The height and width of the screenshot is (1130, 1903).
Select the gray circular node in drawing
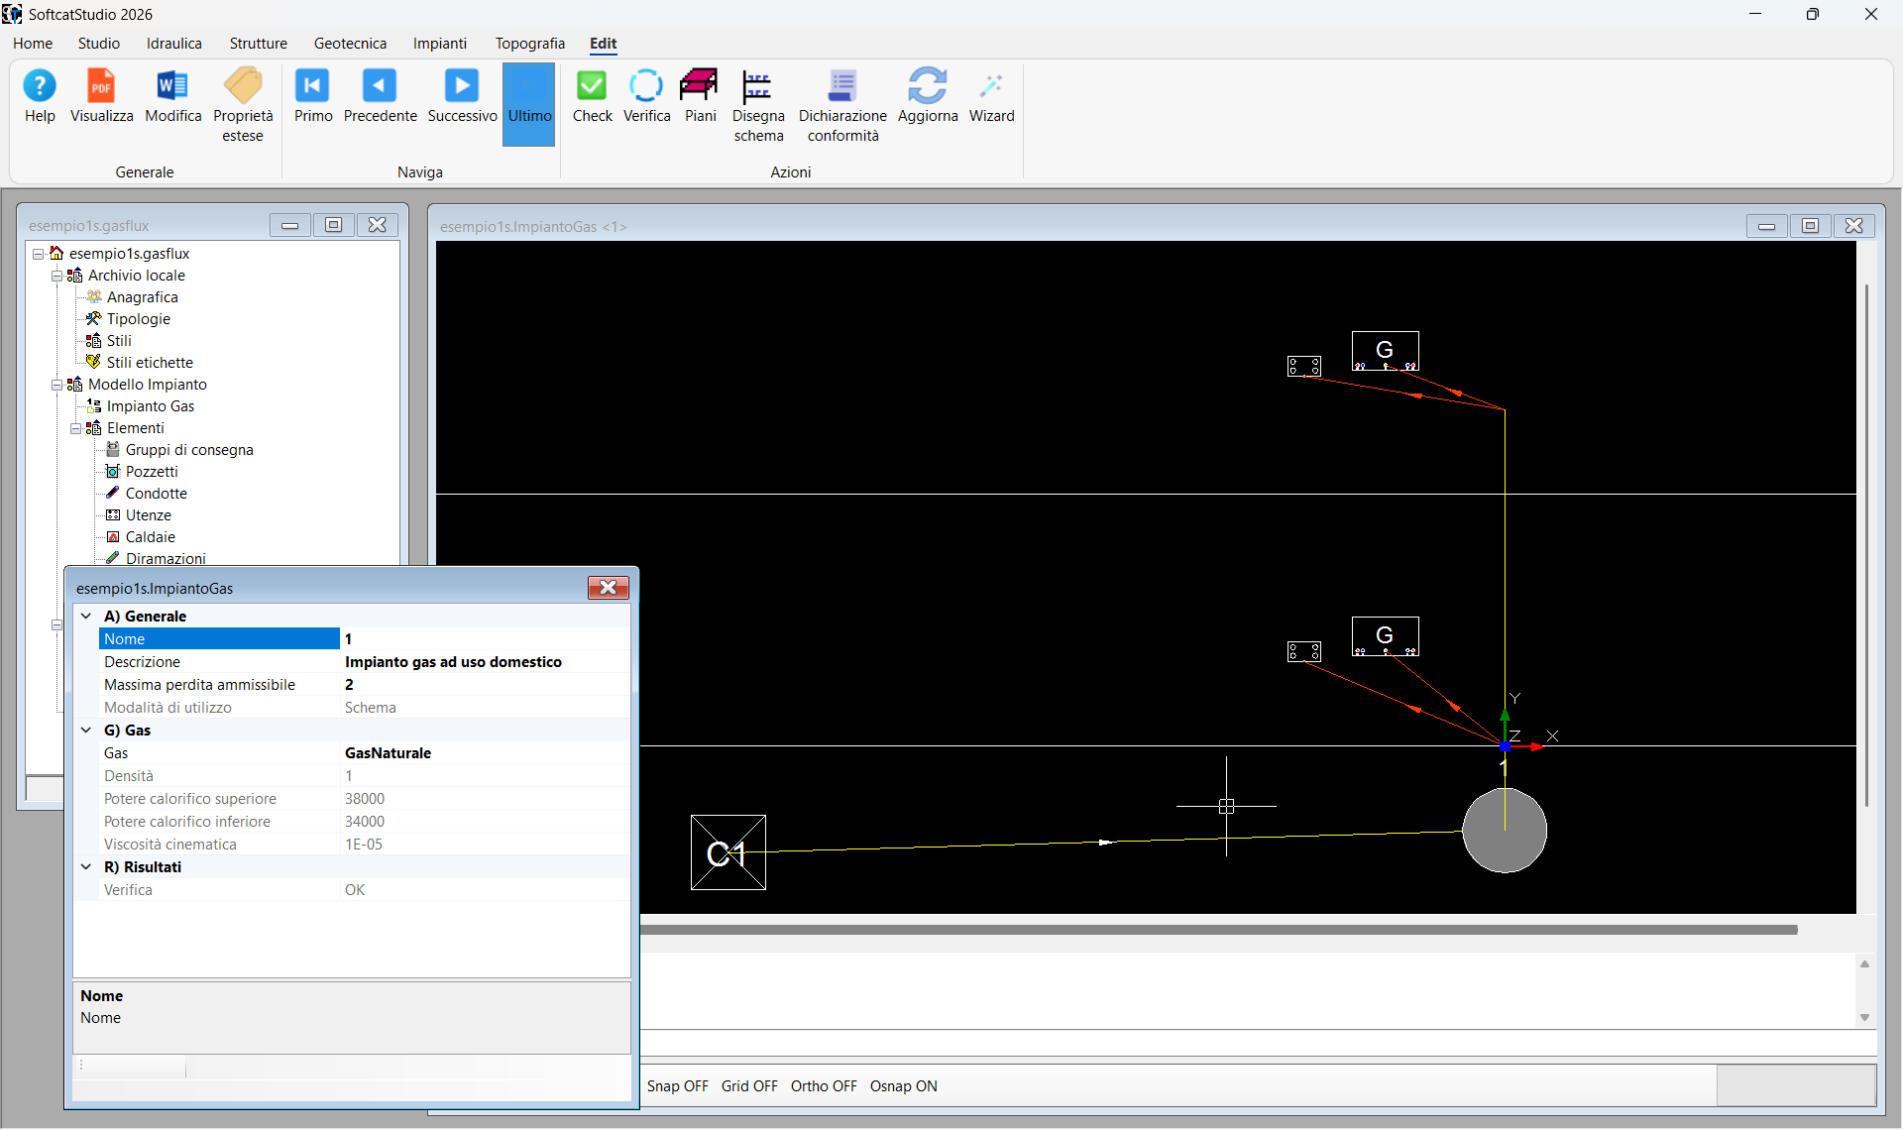pyautogui.click(x=1505, y=831)
